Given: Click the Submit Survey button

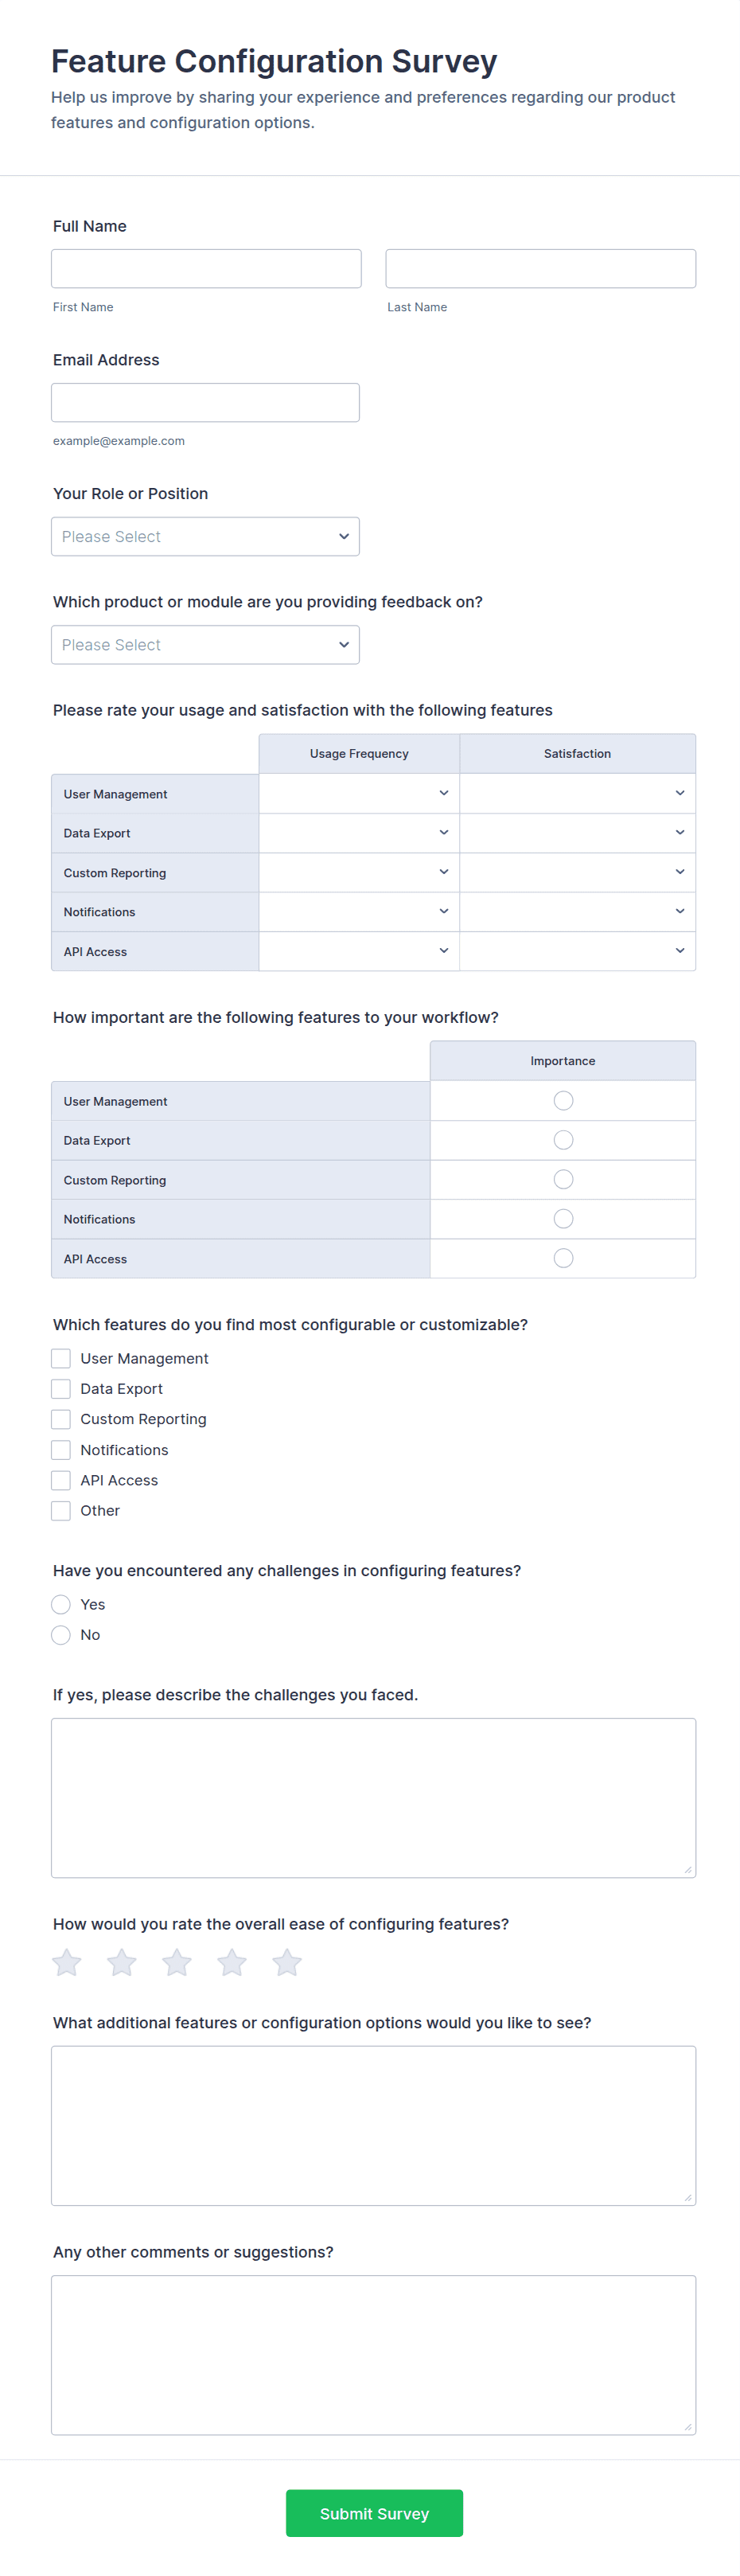Looking at the screenshot, I should pos(374,2513).
